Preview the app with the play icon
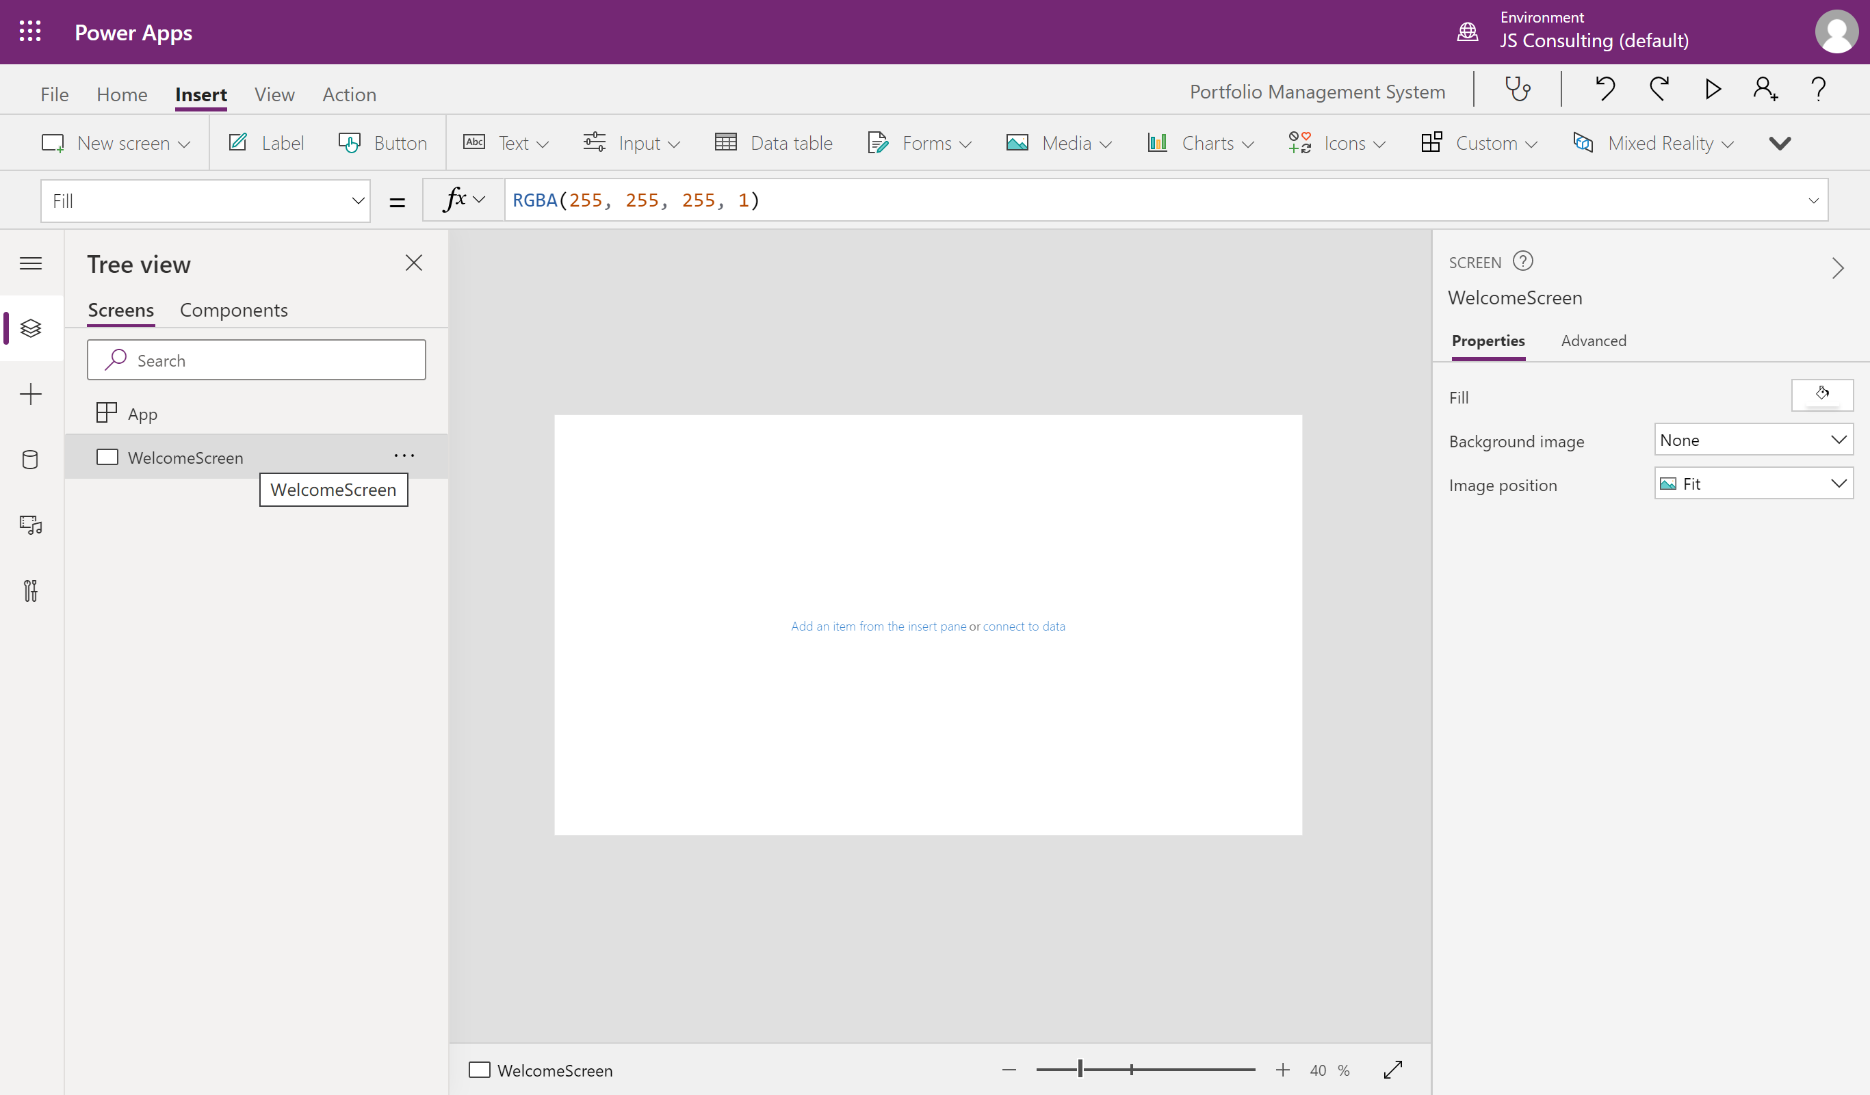Viewport: 1870px width, 1095px height. click(1711, 89)
